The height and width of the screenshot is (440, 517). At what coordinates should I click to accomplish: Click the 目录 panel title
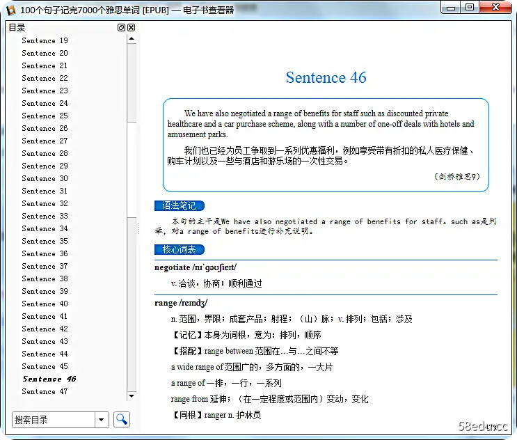17,28
